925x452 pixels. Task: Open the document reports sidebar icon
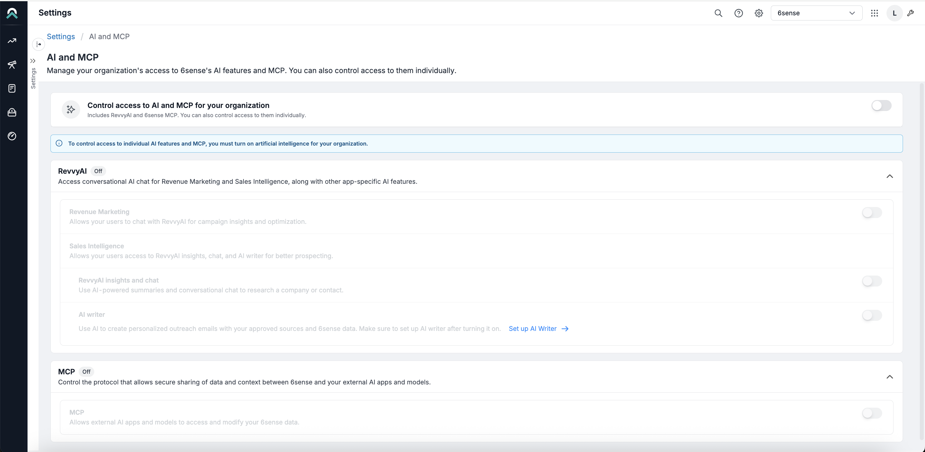[12, 88]
